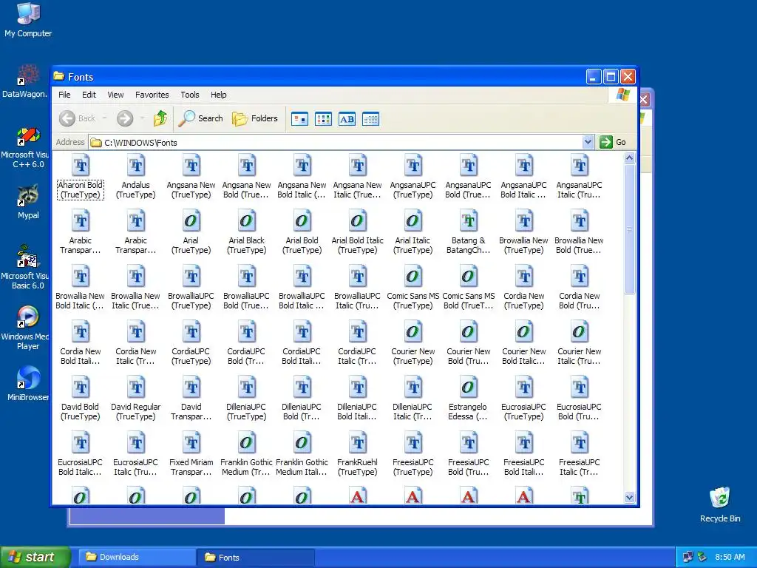Click the Go button

pyautogui.click(x=613, y=142)
